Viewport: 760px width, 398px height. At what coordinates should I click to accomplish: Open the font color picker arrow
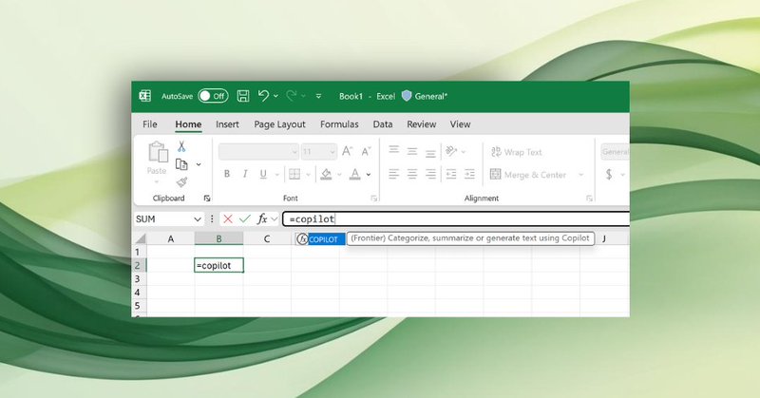coord(369,175)
